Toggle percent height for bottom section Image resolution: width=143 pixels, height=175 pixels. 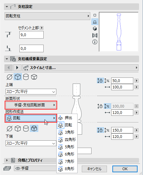tap(107, 130)
